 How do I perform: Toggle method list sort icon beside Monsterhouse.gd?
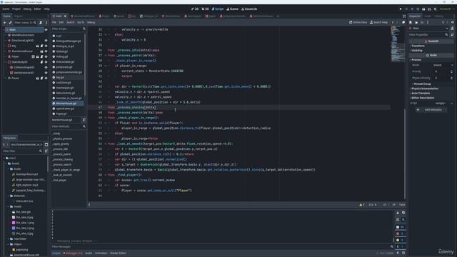[x=84, y=120]
